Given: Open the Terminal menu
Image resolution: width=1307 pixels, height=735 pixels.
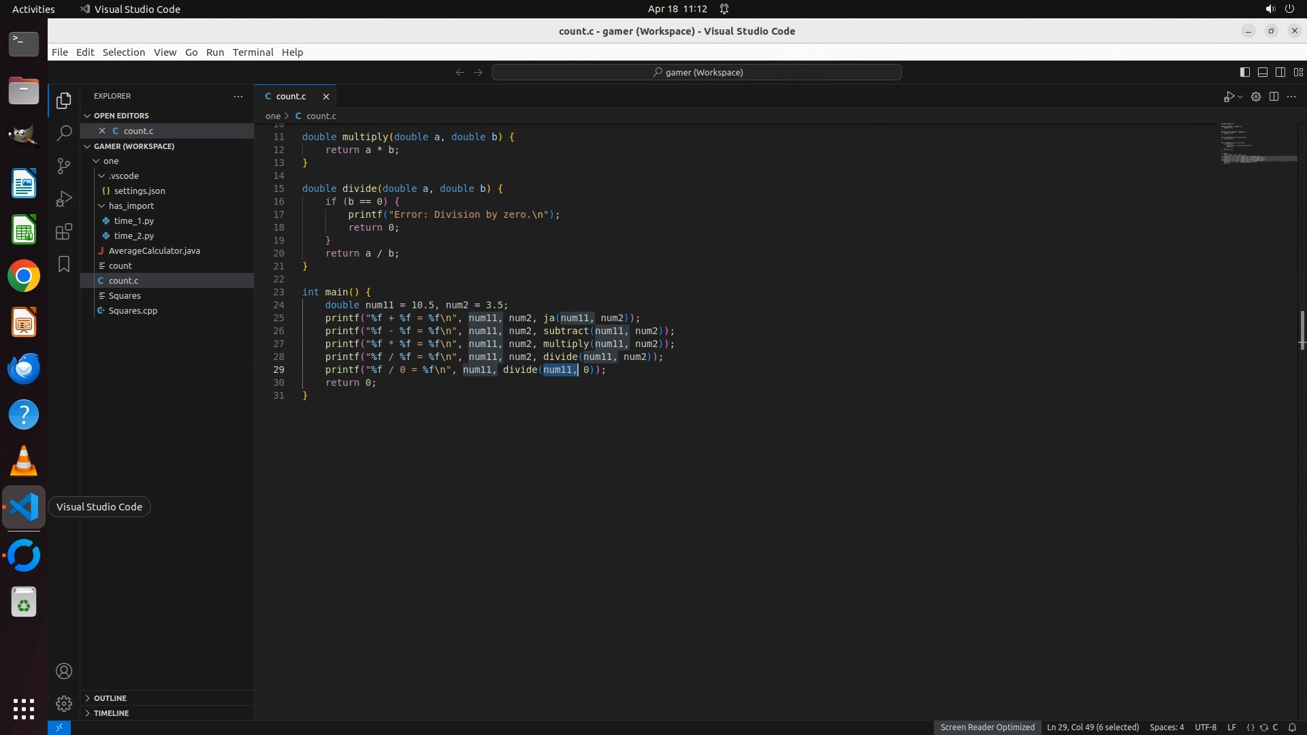Looking at the screenshot, I should [x=253, y=52].
